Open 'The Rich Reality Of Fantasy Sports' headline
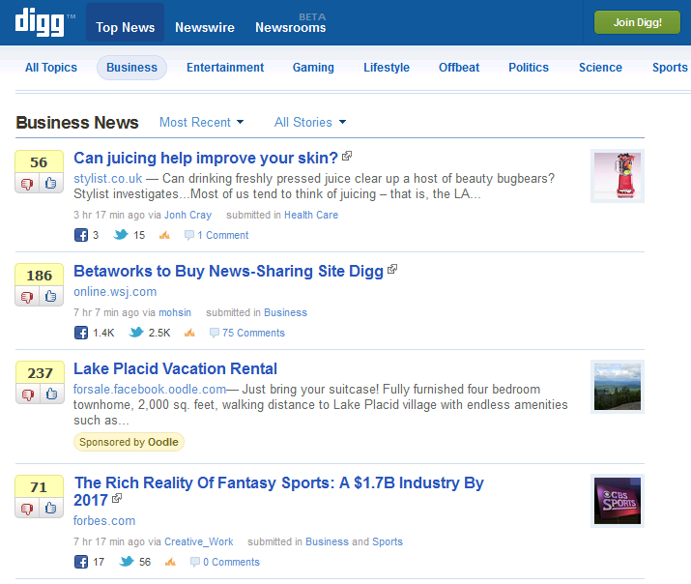Viewport: 691px width, 584px height. [x=278, y=491]
